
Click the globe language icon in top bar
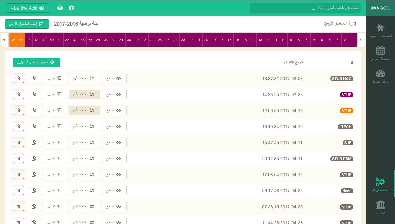coord(60,8)
